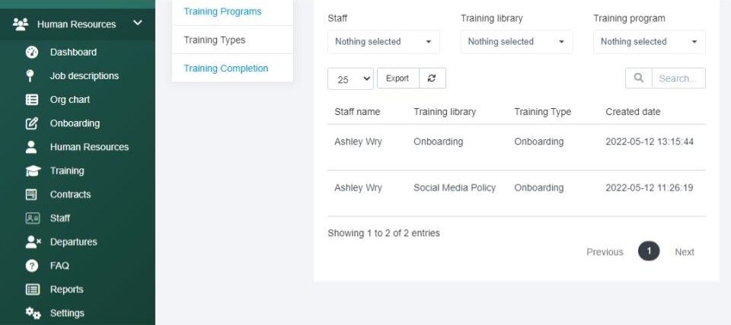The height and width of the screenshot is (325, 731).
Task: Click the Job descriptions pin icon
Action: coord(30,76)
